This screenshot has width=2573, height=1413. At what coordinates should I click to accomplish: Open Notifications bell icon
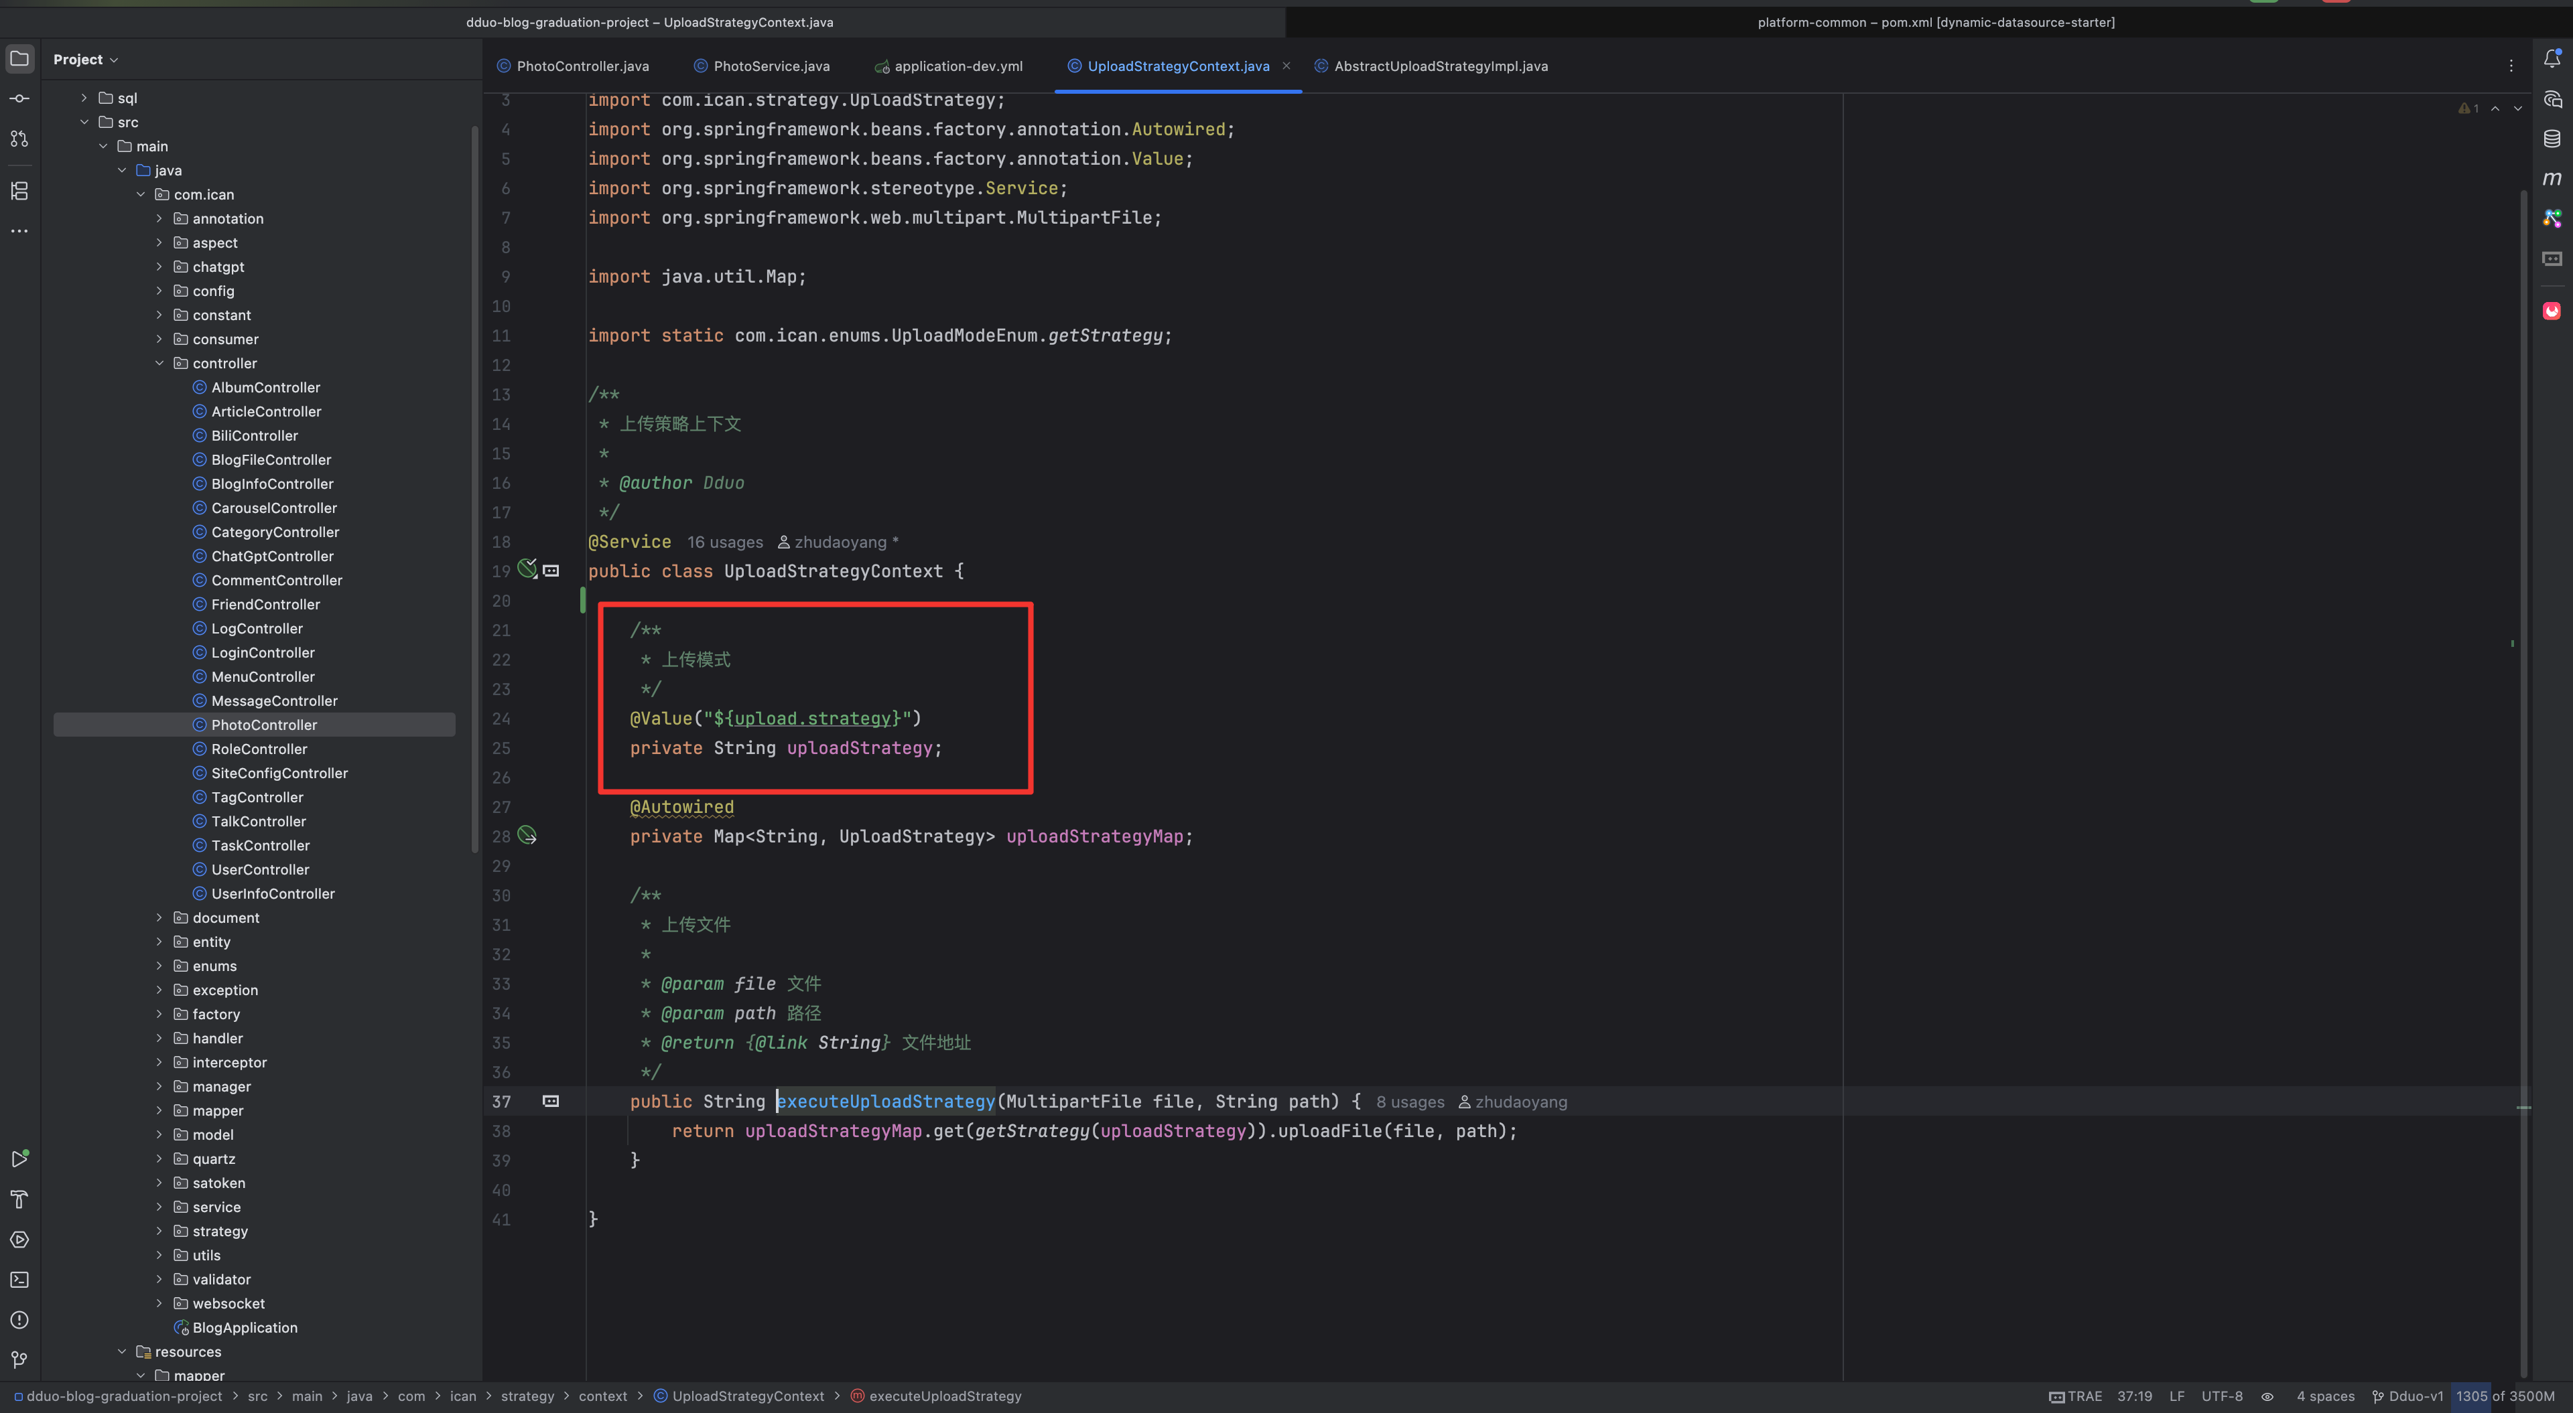pyautogui.click(x=2551, y=59)
